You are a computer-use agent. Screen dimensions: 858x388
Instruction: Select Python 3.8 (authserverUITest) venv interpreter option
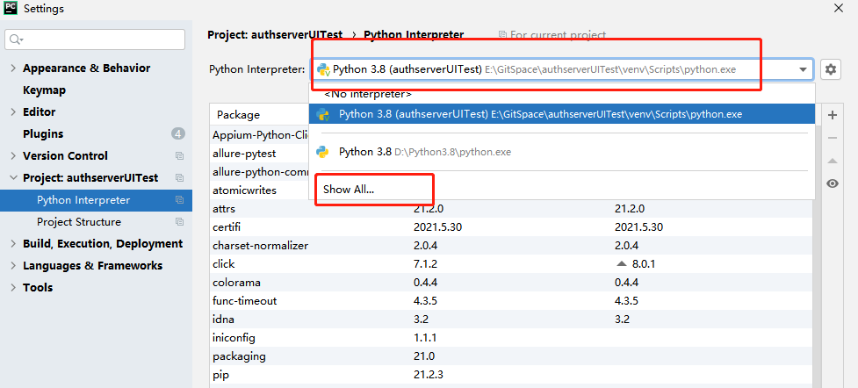pos(562,114)
